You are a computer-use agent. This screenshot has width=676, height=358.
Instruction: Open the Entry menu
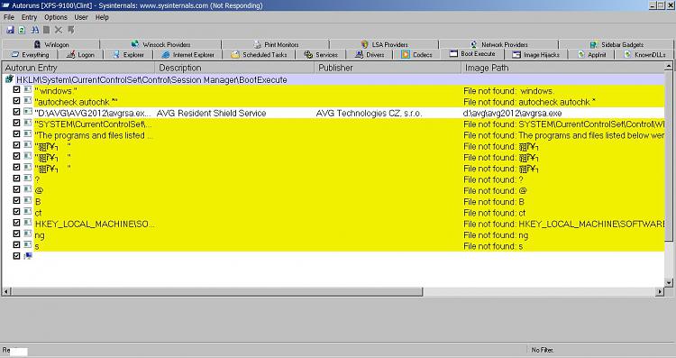pyautogui.click(x=29, y=17)
